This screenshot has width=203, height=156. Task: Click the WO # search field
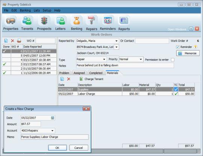coord(45,41)
